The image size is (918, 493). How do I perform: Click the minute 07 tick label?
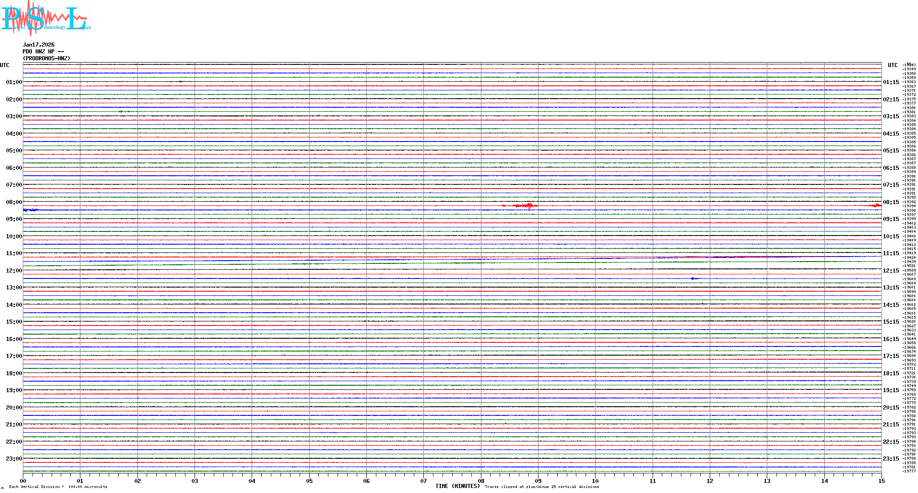(x=424, y=481)
